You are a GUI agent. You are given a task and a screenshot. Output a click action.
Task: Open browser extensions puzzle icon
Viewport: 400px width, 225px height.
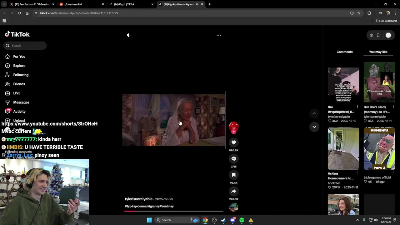[x=369, y=13]
